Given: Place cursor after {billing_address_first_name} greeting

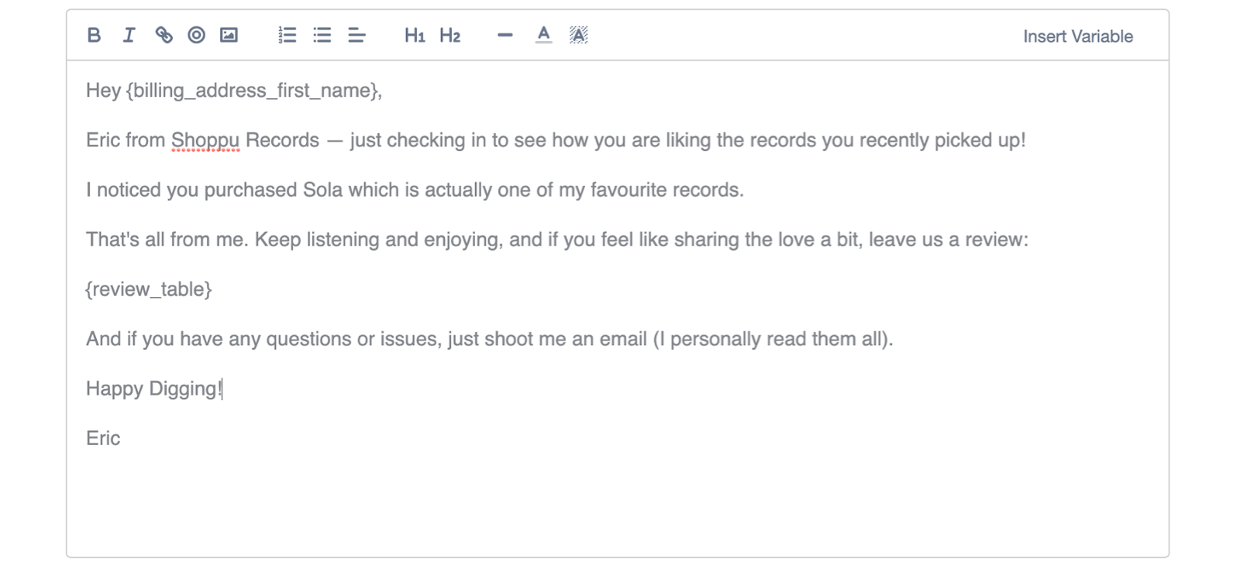Looking at the screenshot, I should [383, 91].
